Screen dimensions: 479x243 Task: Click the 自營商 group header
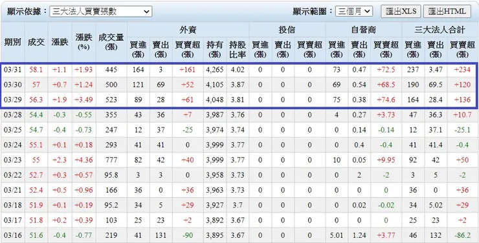(363, 30)
